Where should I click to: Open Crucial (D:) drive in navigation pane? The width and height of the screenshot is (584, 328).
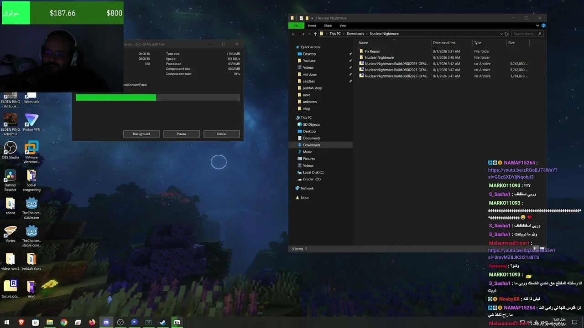(x=312, y=179)
